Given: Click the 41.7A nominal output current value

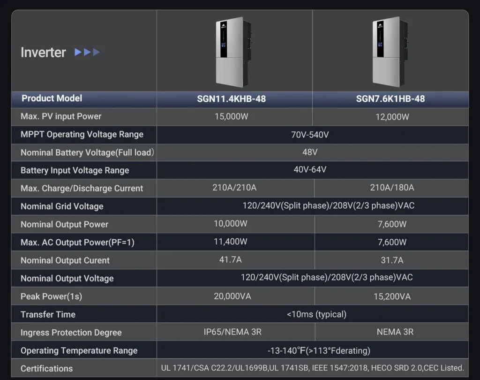Looking at the screenshot, I should click(x=231, y=259).
